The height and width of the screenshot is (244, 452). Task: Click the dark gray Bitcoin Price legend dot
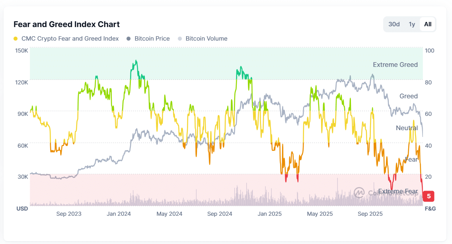129,39
